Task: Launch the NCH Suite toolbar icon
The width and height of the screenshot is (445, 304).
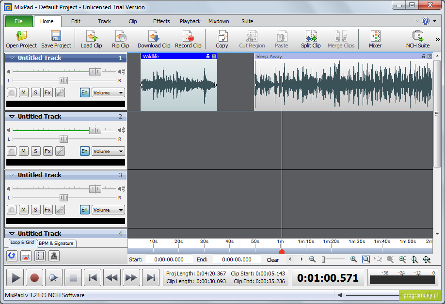Action: [x=418, y=39]
